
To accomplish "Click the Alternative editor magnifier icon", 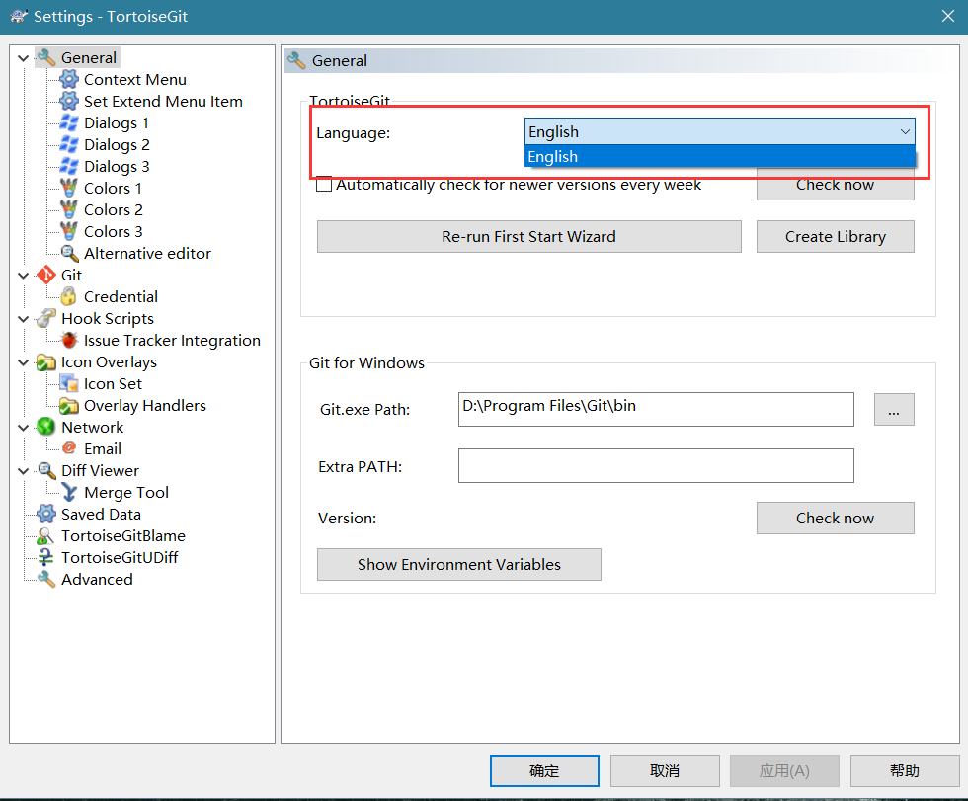I will point(69,253).
